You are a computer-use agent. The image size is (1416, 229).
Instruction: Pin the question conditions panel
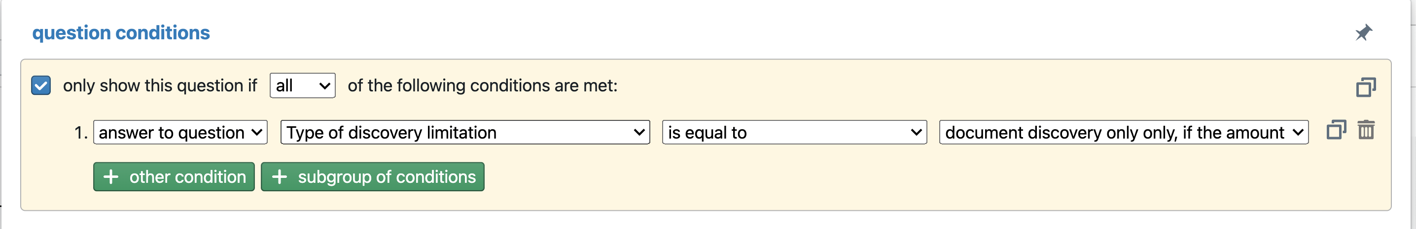point(1363,33)
